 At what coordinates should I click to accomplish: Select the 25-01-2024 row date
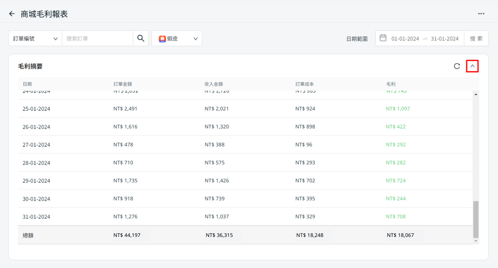[36, 109]
